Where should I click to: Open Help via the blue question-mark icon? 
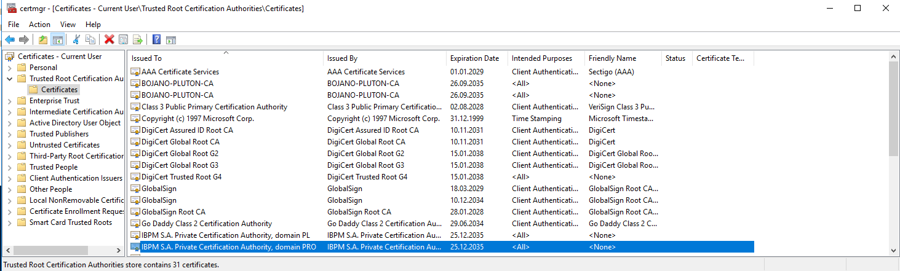[x=157, y=39]
